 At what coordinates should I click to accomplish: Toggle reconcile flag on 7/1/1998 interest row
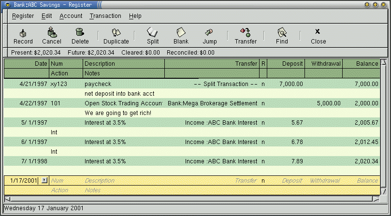(x=263, y=161)
